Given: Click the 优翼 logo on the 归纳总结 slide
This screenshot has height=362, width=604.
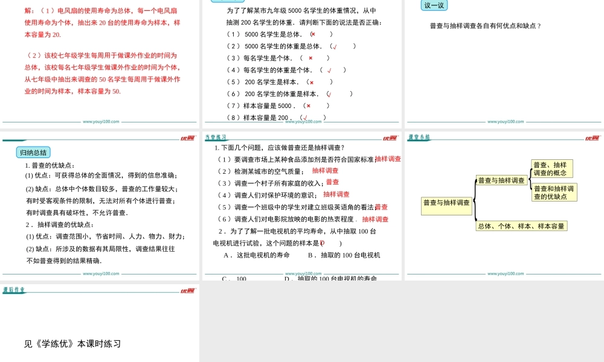Looking at the screenshot, I should [187, 138].
